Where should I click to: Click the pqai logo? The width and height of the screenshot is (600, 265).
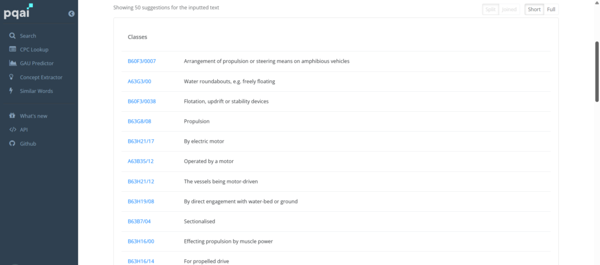(18, 12)
